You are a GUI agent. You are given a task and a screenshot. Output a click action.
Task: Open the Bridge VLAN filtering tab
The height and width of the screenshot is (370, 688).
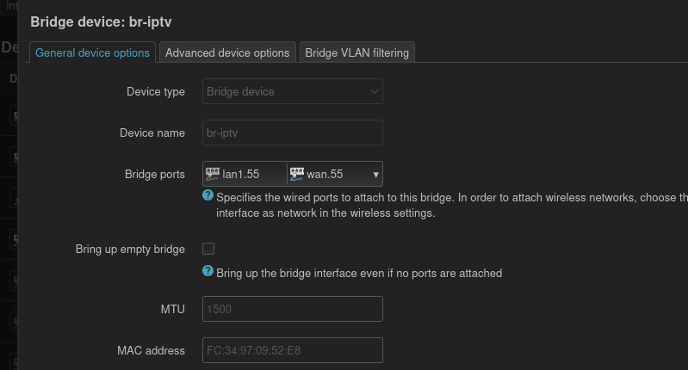point(356,52)
